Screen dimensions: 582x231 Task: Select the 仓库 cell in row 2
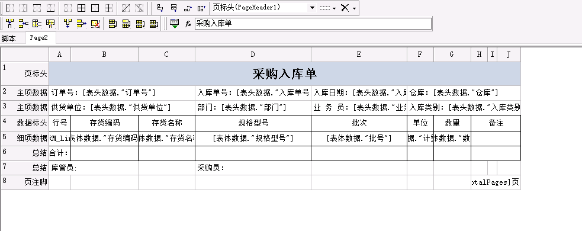pos(464,93)
